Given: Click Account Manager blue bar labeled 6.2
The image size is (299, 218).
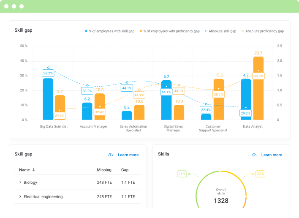Looking at the screenshot, I should point(87,111).
